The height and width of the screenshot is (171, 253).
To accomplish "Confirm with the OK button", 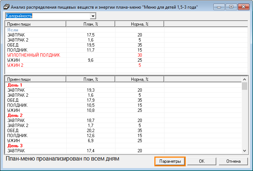I will coord(202,161).
